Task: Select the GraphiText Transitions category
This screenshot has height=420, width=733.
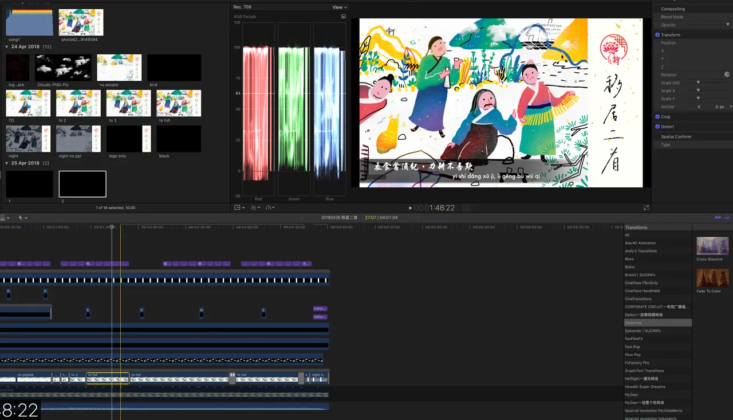Action: click(x=658, y=371)
